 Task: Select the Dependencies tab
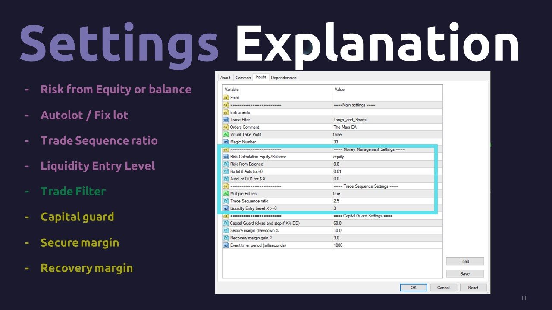(x=284, y=77)
